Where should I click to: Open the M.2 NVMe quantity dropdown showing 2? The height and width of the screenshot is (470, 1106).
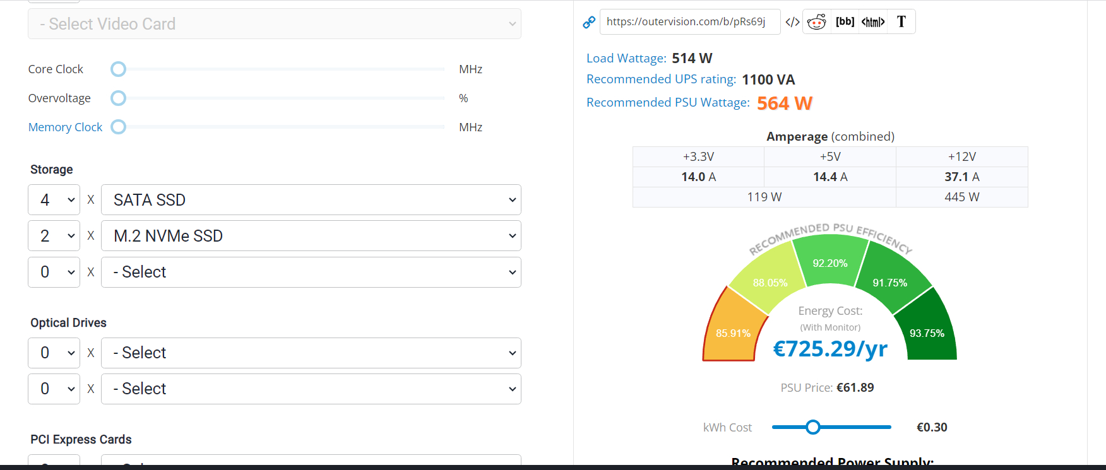(54, 236)
